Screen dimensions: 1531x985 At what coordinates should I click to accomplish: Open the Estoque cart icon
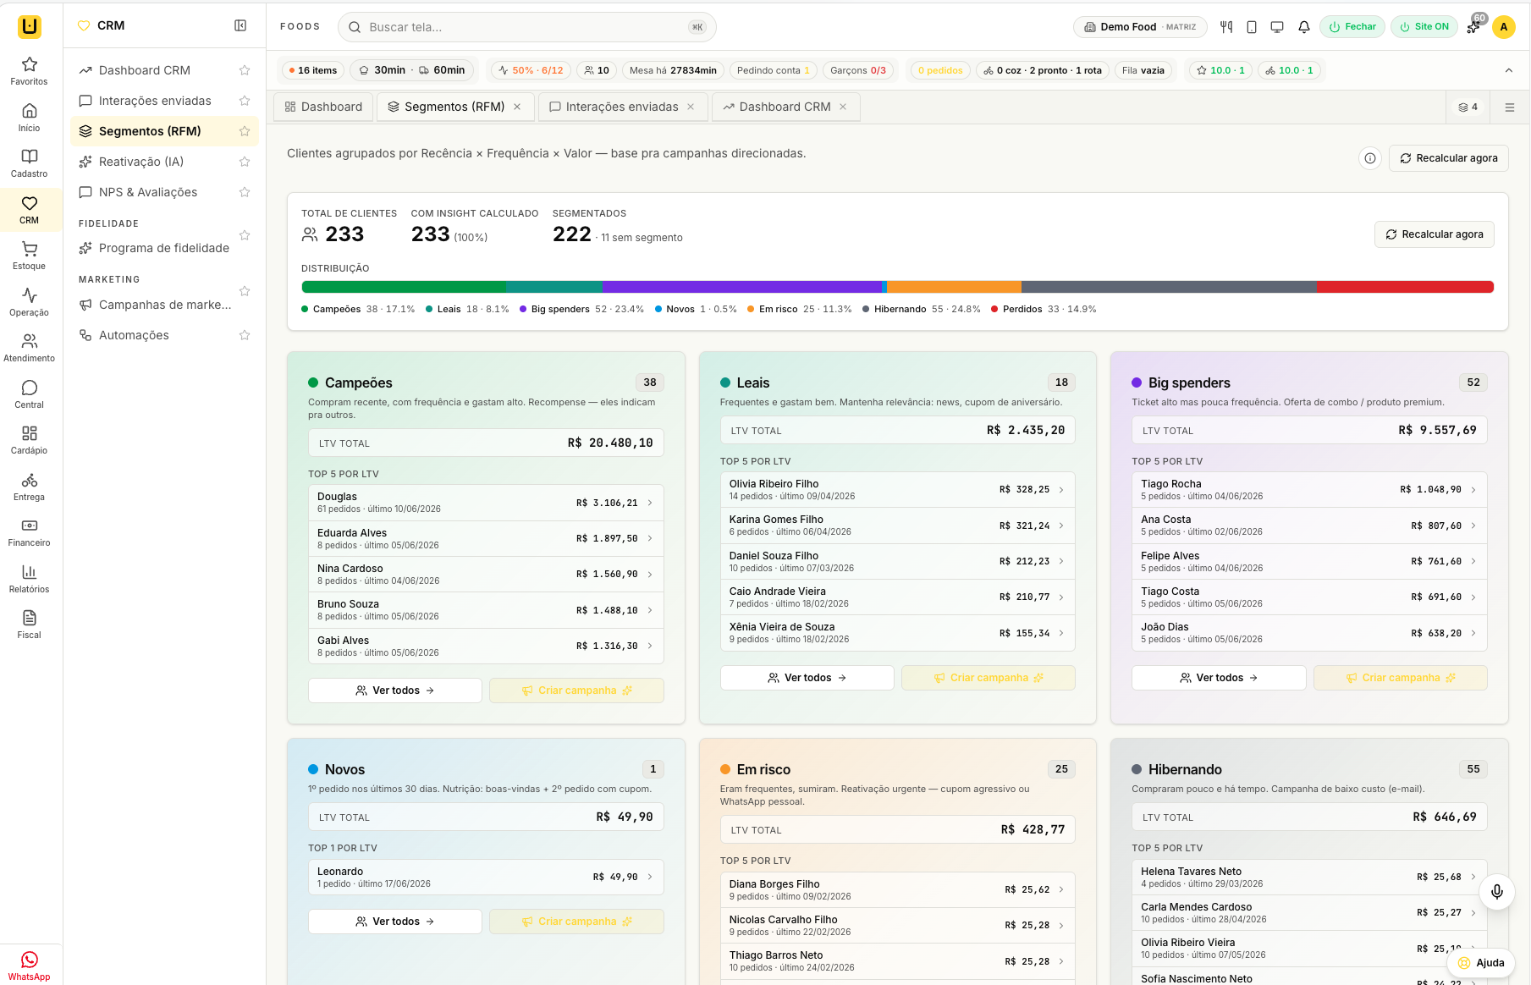30,256
